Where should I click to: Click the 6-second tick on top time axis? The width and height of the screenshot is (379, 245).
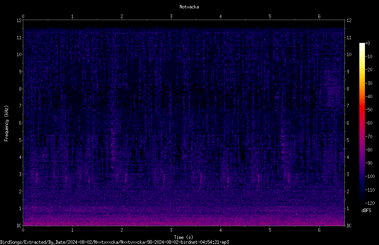[319, 16]
